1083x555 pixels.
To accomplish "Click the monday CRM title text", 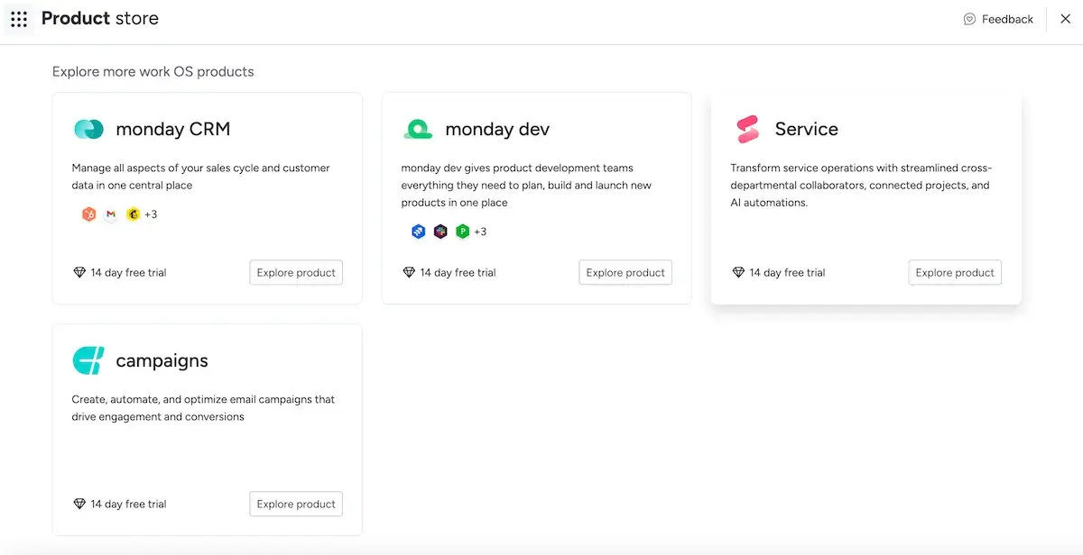I will point(173,129).
